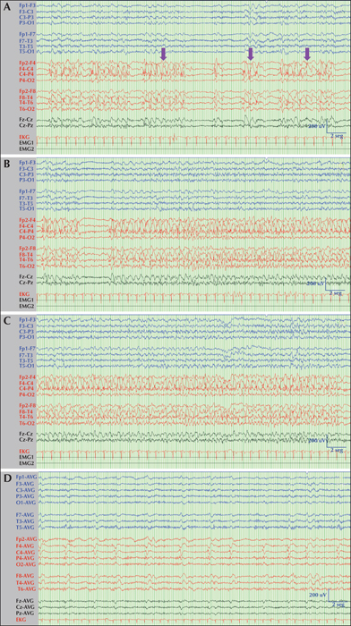Select the Fp2-F8 channel label in panel A

pyautogui.click(x=27, y=91)
